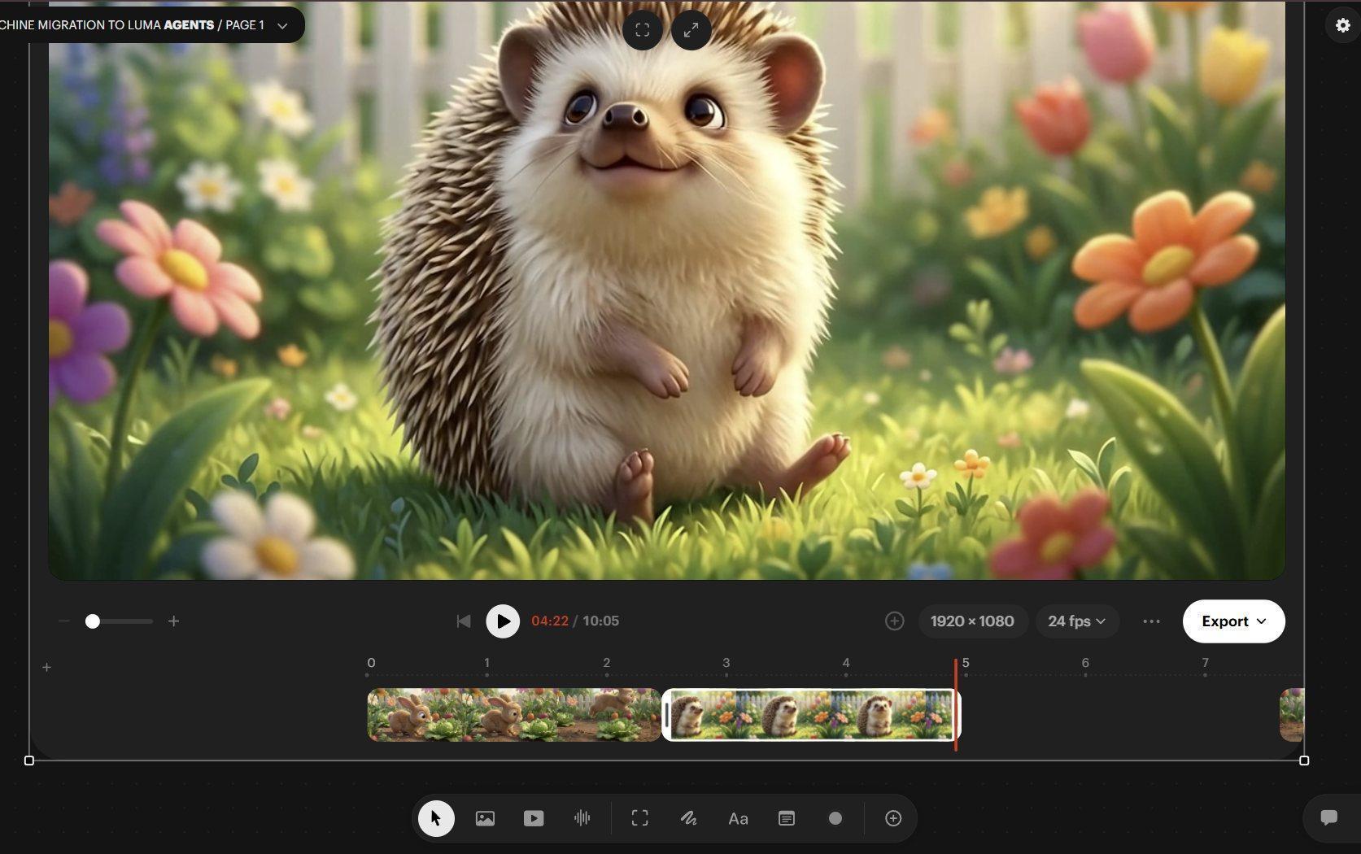Click timeline ruler mark 6
Screen dimensions: 1361x854
click(x=1085, y=664)
